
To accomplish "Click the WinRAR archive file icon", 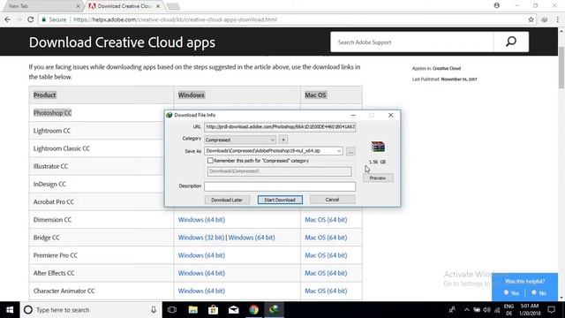I will 378,147.
